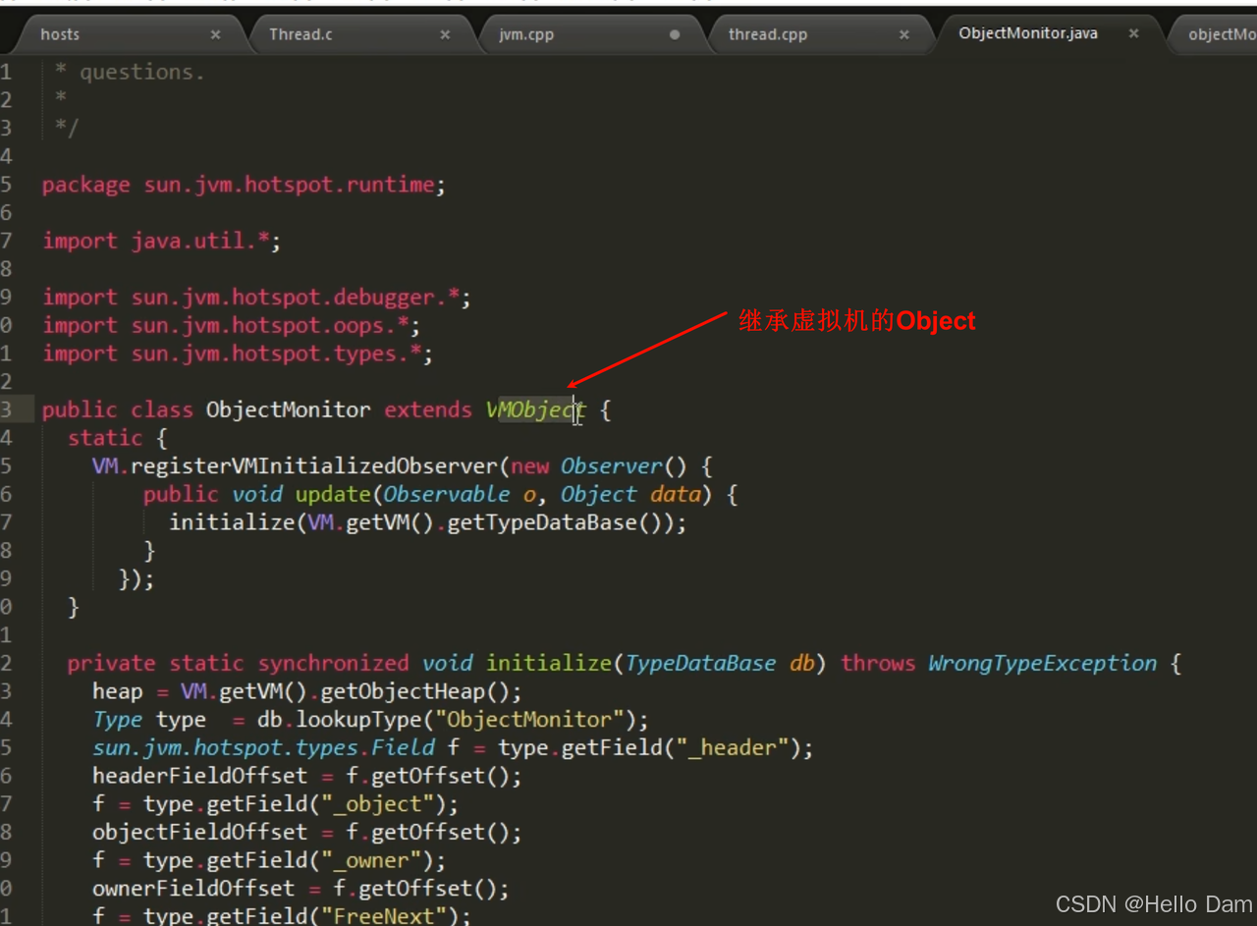The height and width of the screenshot is (926, 1257).
Task: Close the hosts tab
Action: 215,34
